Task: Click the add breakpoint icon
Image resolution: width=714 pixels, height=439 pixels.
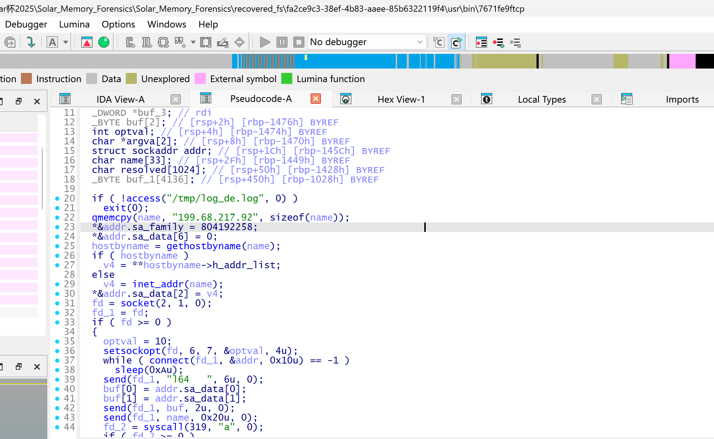Action: [498, 43]
